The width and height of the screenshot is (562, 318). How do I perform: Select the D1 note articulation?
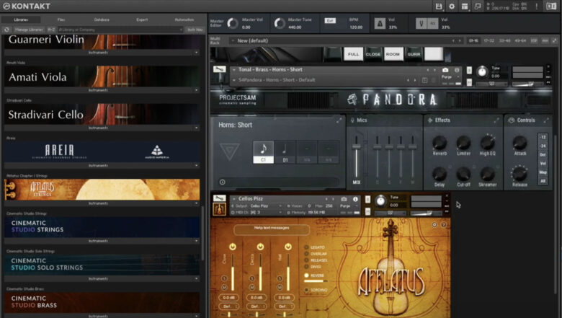[x=285, y=152]
